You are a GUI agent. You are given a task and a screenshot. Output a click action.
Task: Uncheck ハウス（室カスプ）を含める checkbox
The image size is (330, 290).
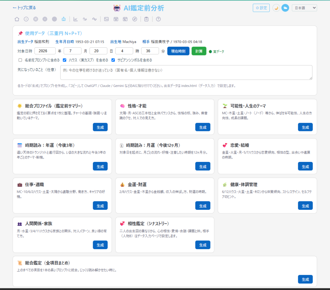[x=64, y=60]
